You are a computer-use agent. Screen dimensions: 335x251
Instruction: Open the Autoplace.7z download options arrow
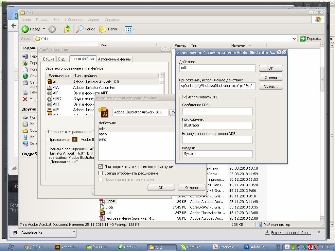[74, 232]
